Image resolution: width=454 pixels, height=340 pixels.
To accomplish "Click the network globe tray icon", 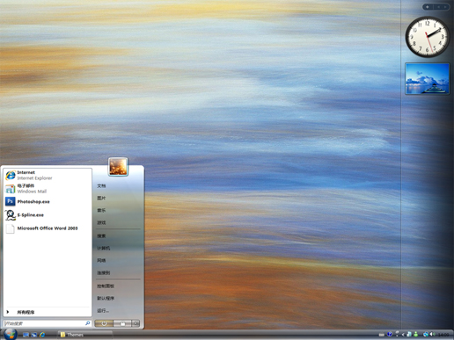I will (x=426, y=334).
